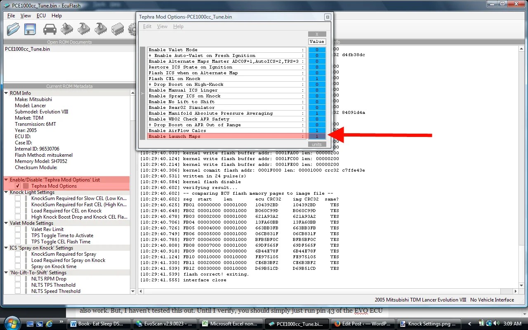
Task: Open options with the gear toolbar icon
Action: click(132, 29)
